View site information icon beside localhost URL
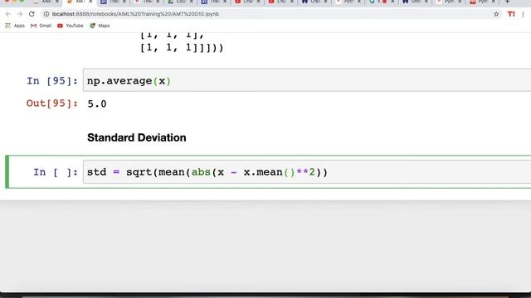 pos(46,14)
